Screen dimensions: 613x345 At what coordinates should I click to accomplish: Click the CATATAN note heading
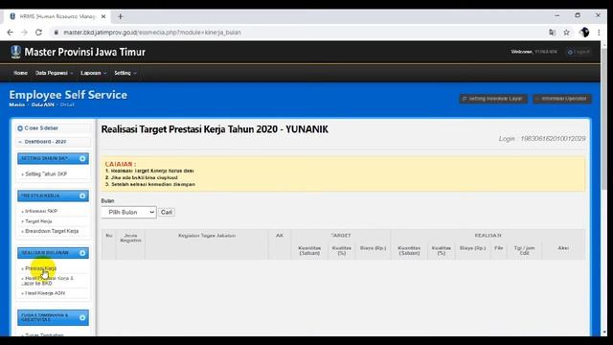coord(121,164)
